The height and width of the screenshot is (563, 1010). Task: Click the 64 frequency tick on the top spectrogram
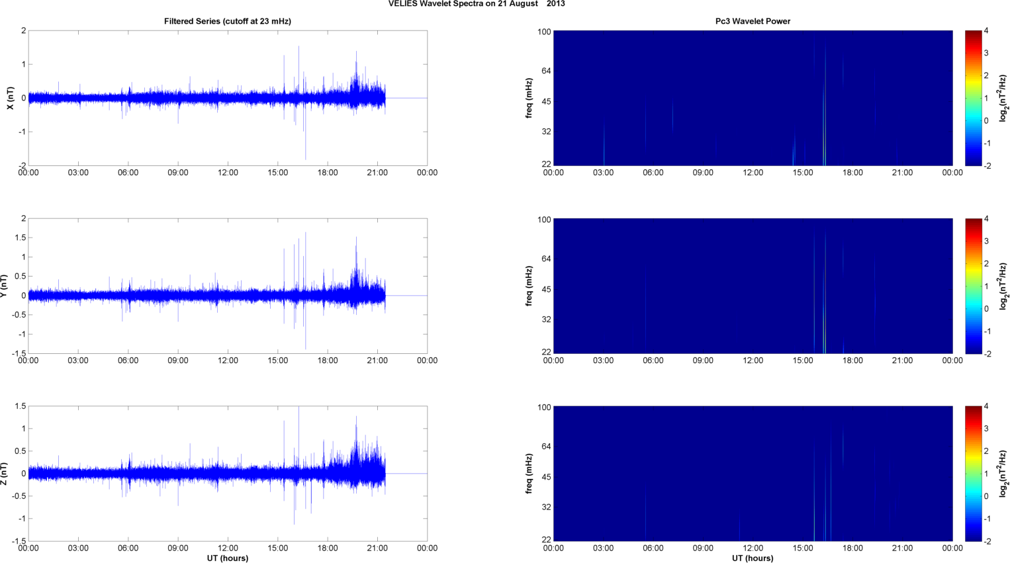pos(546,71)
